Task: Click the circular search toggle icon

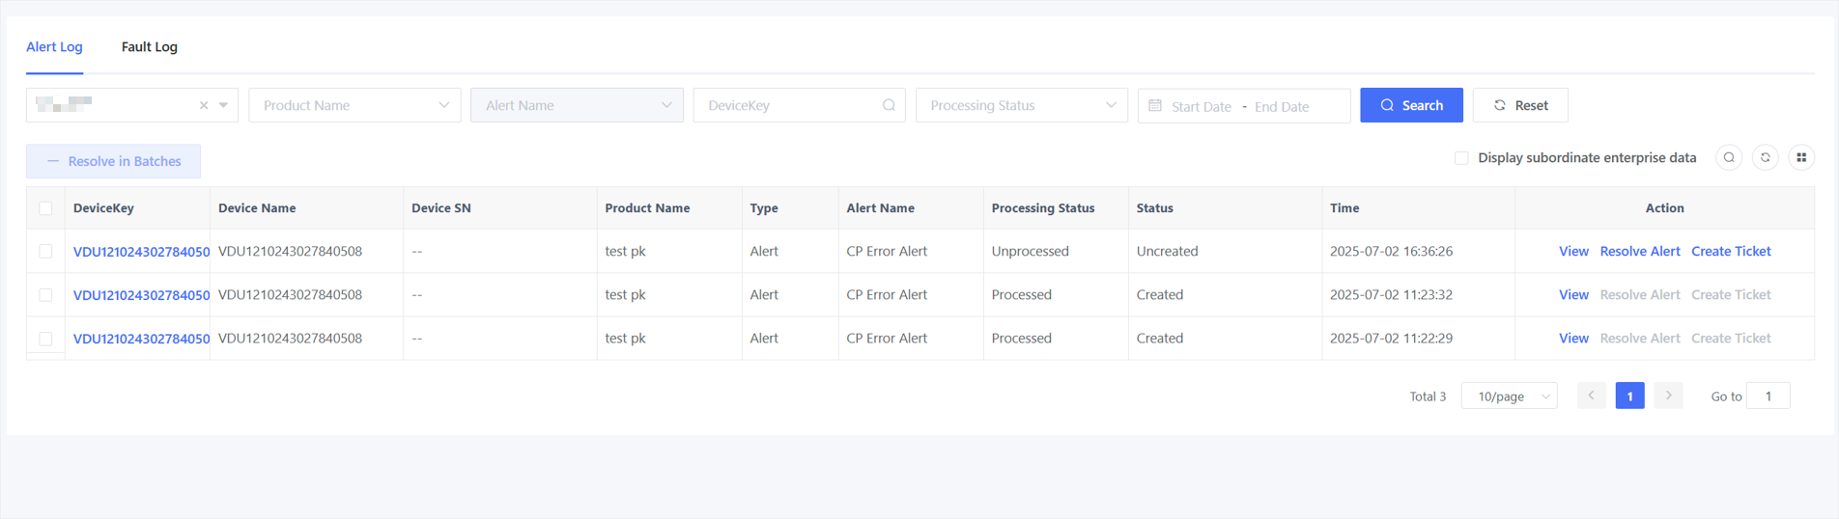Action: [x=1729, y=157]
